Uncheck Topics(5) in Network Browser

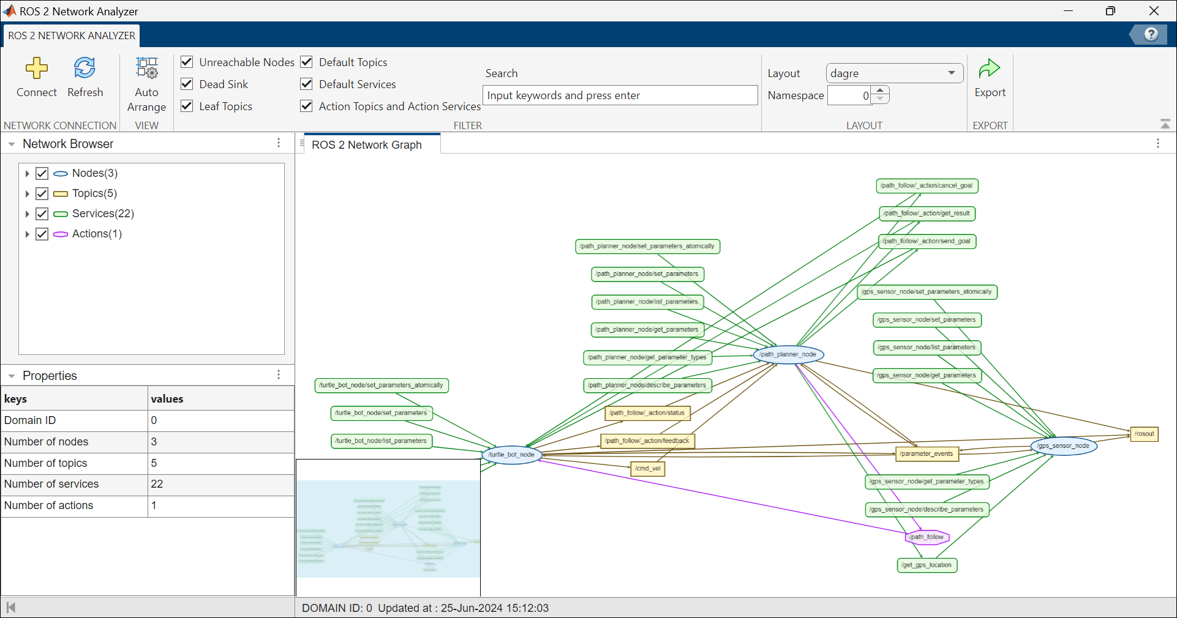pyautogui.click(x=42, y=193)
